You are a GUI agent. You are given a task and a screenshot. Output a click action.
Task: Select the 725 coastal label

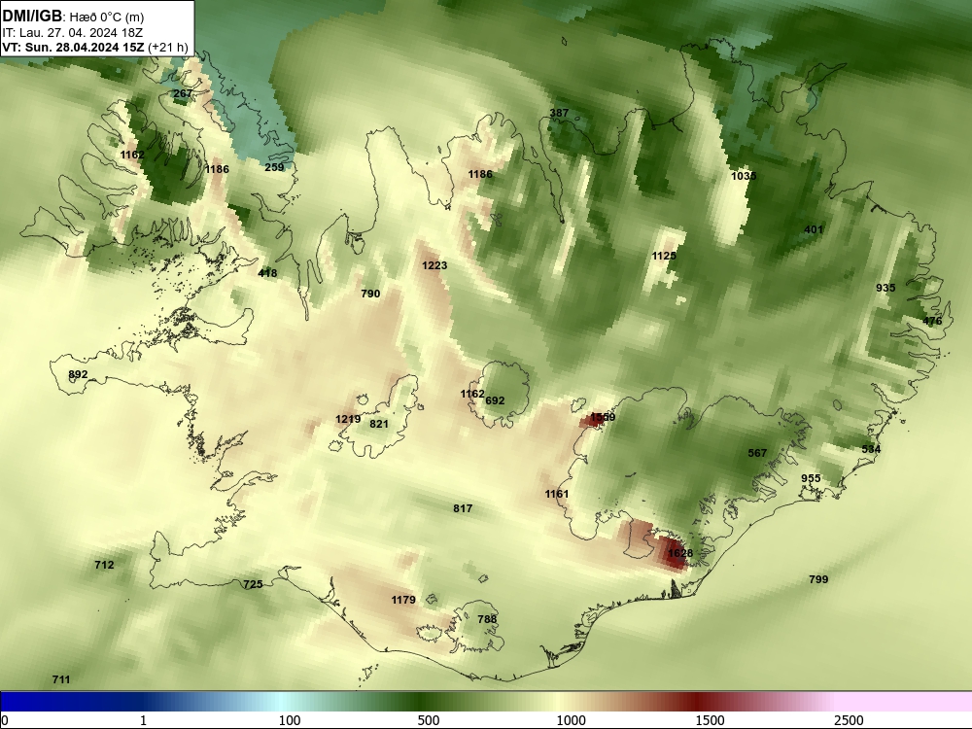point(253,584)
